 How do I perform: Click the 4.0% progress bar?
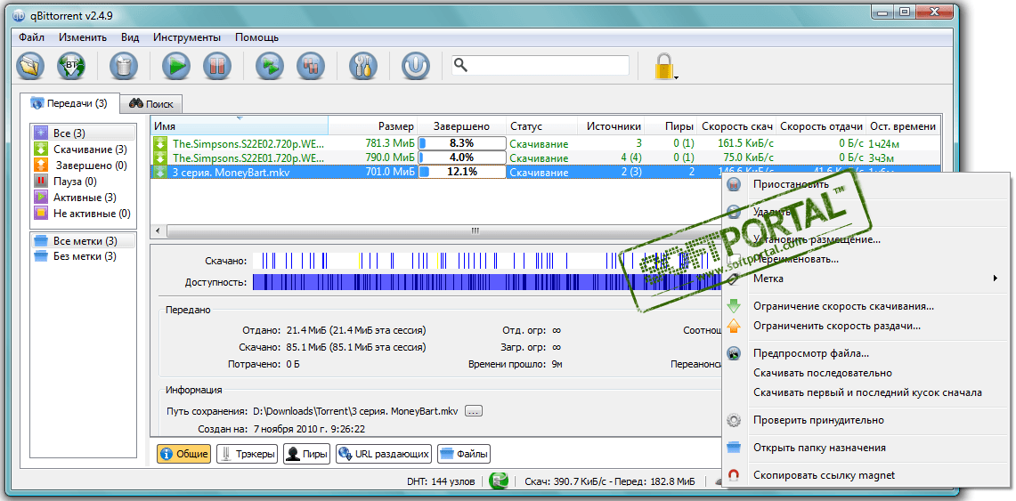click(462, 158)
